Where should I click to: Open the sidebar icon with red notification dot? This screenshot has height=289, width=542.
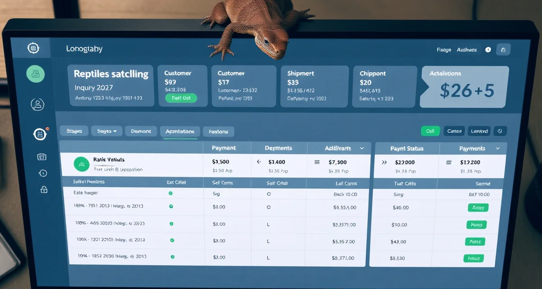(x=40, y=134)
